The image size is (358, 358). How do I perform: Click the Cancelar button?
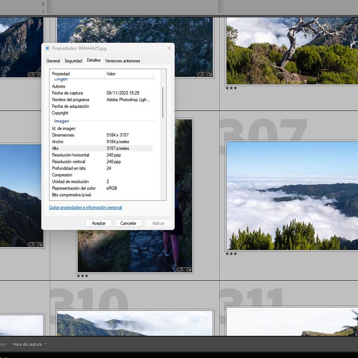point(128,223)
